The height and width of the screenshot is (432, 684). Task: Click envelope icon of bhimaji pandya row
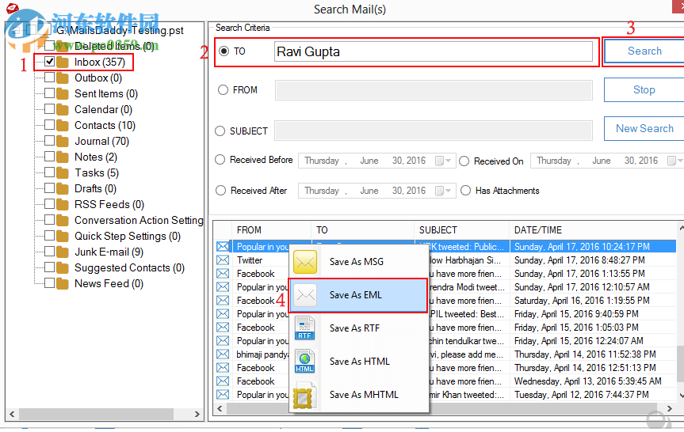[x=223, y=354]
